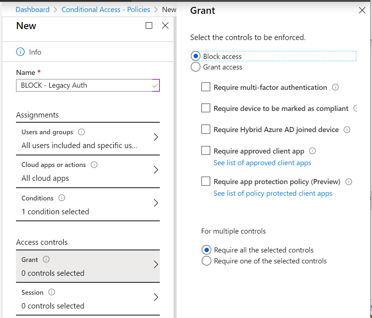This screenshot has height=318, width=372.
Task: Go to Dashboard breadcrumb
Action: click(x=32, y=9)
